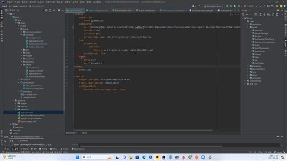Open the TODO tool window tab

click(x=24, y=149)
